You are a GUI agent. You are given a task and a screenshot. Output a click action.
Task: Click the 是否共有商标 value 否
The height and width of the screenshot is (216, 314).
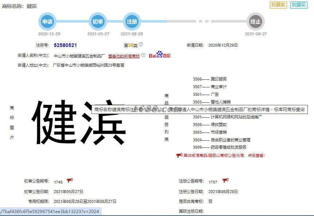[x=210, y=201]
